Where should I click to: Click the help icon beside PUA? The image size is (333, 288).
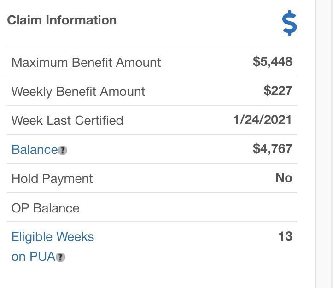click(60, 258)
